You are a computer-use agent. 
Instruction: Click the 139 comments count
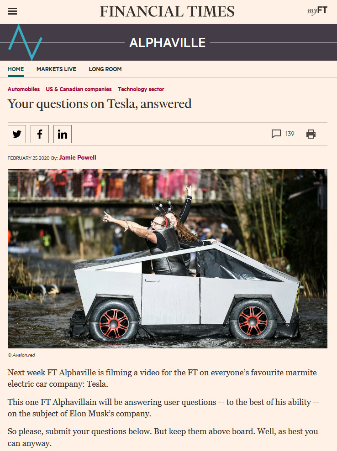pos(290,134)
